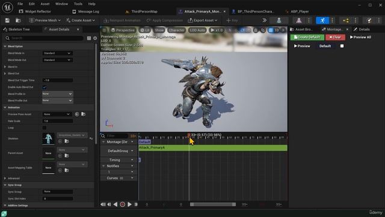Select the blue Animation editor mode icon

click(x=322, y=20)
